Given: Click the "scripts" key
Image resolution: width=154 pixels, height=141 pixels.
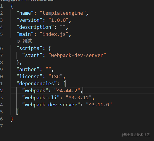Looking at the screenshot, I should click(29, 48).
